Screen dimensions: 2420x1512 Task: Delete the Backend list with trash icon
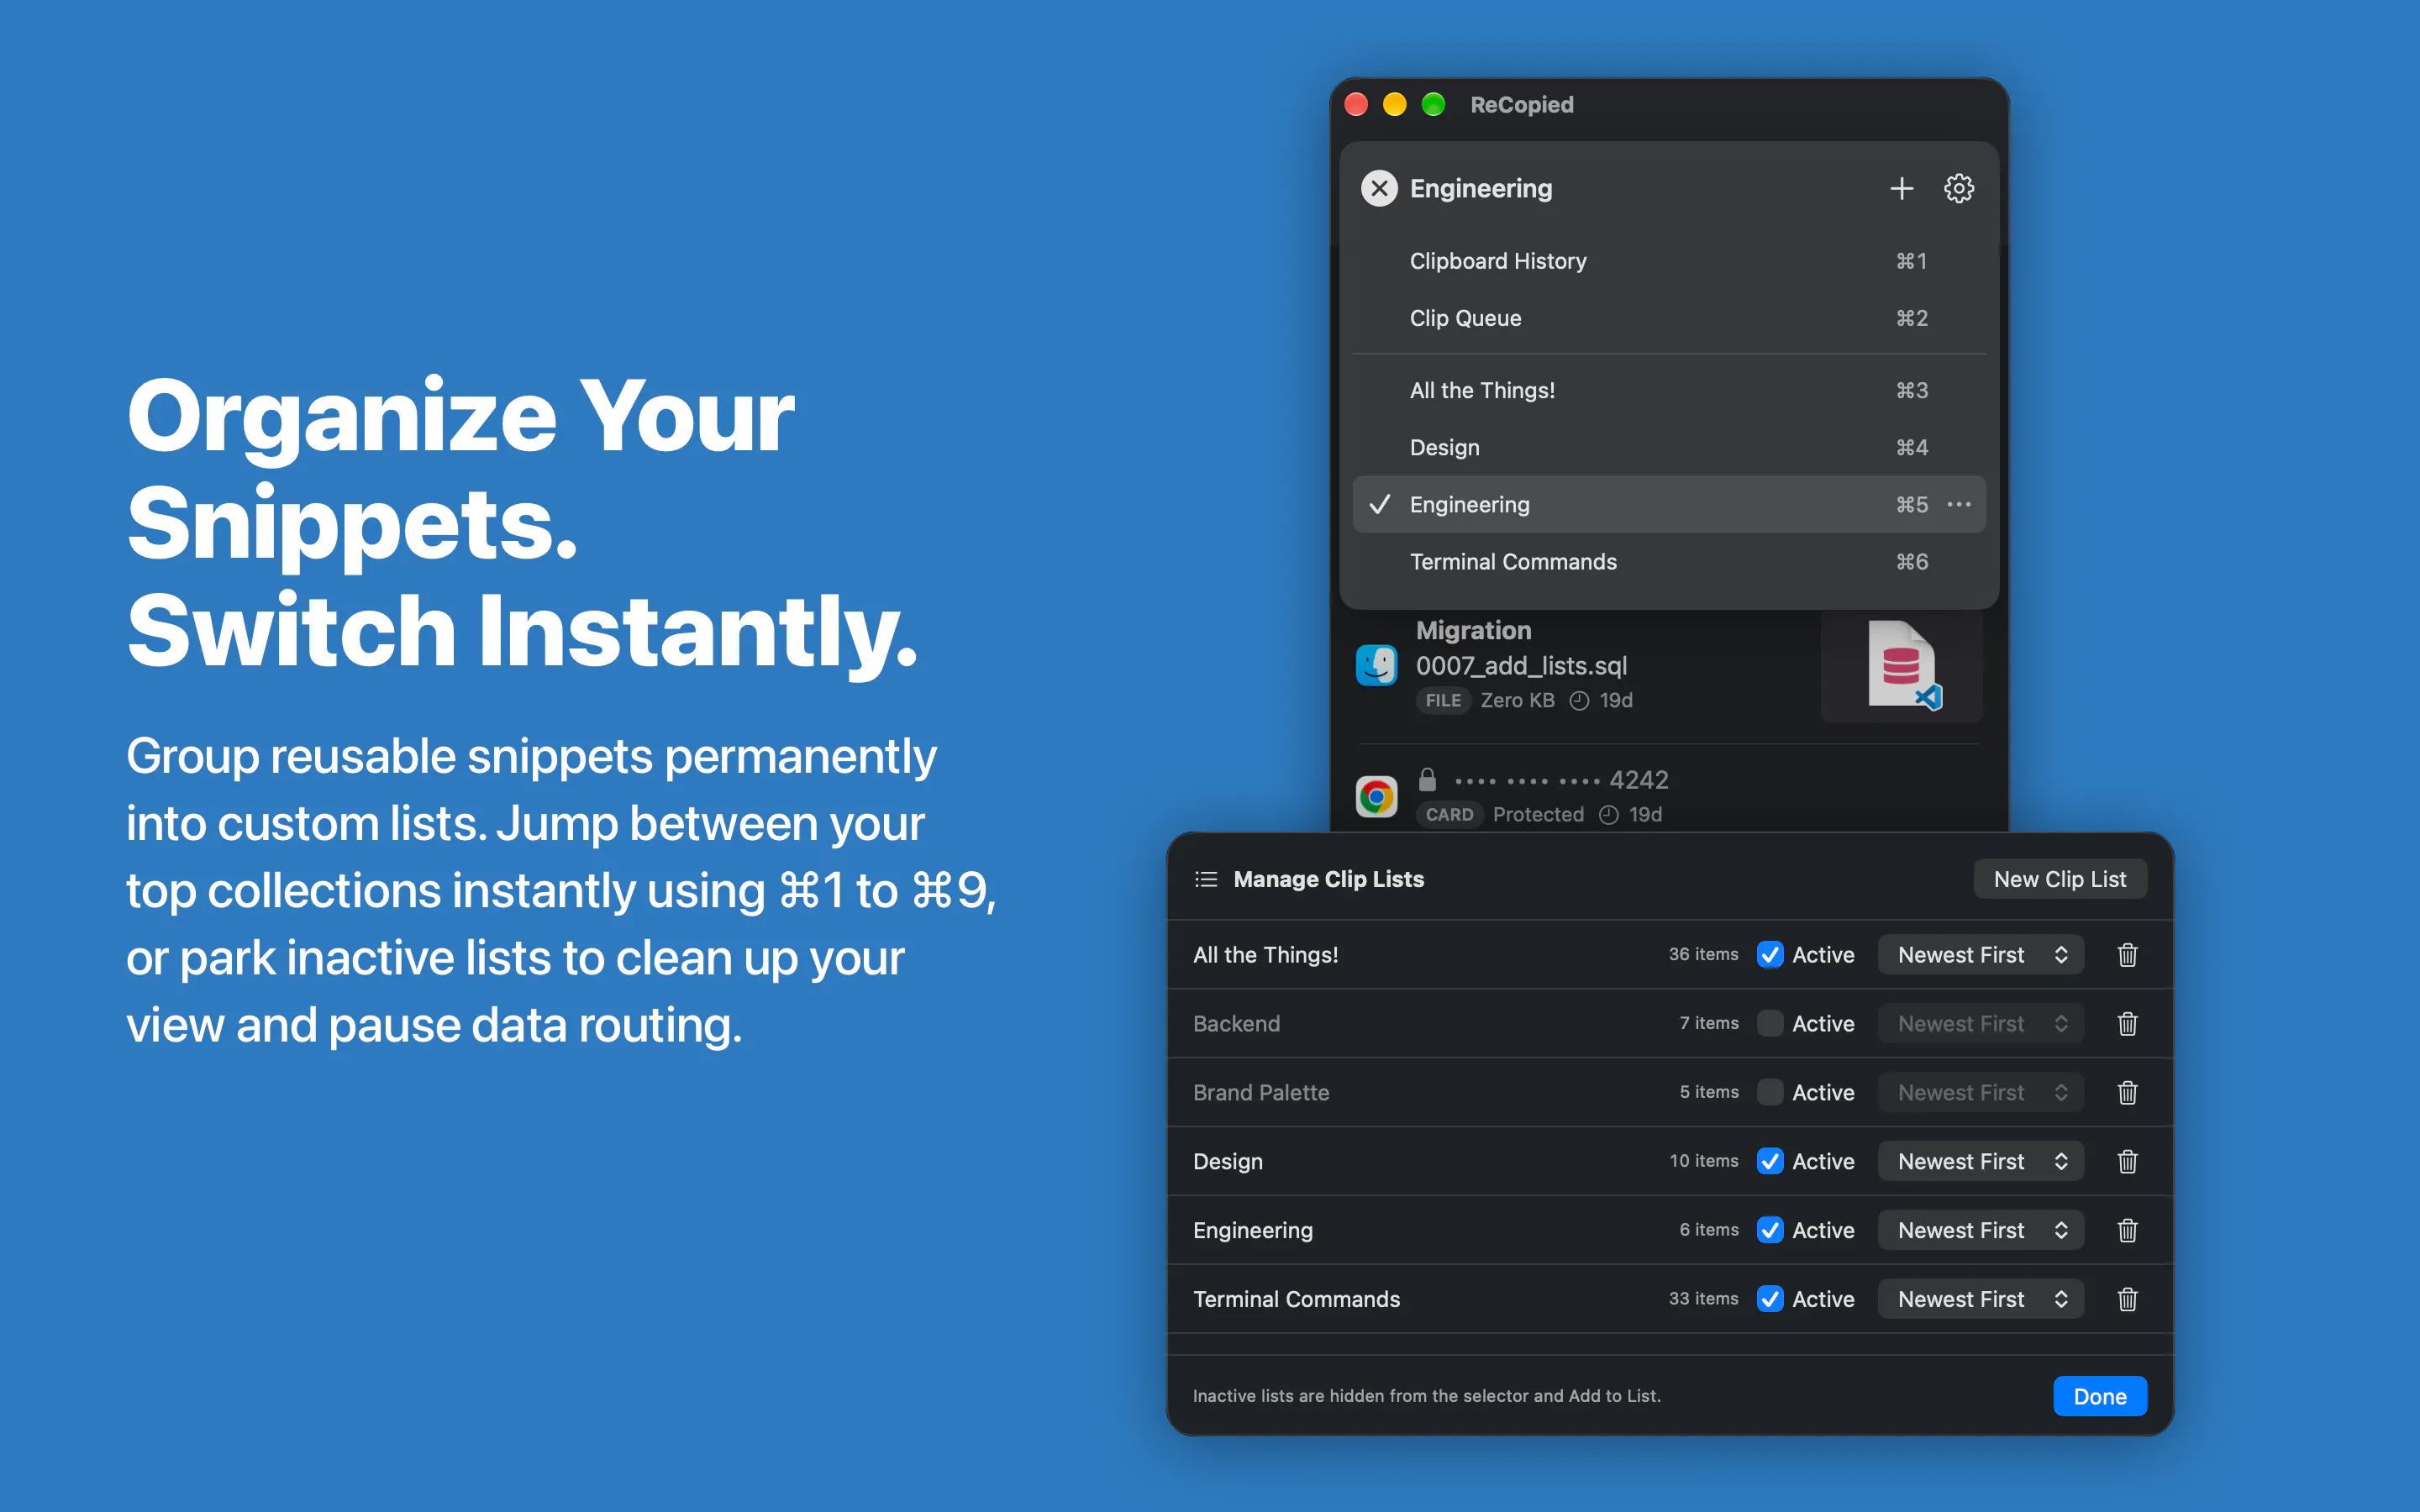click(2127, 1023)
